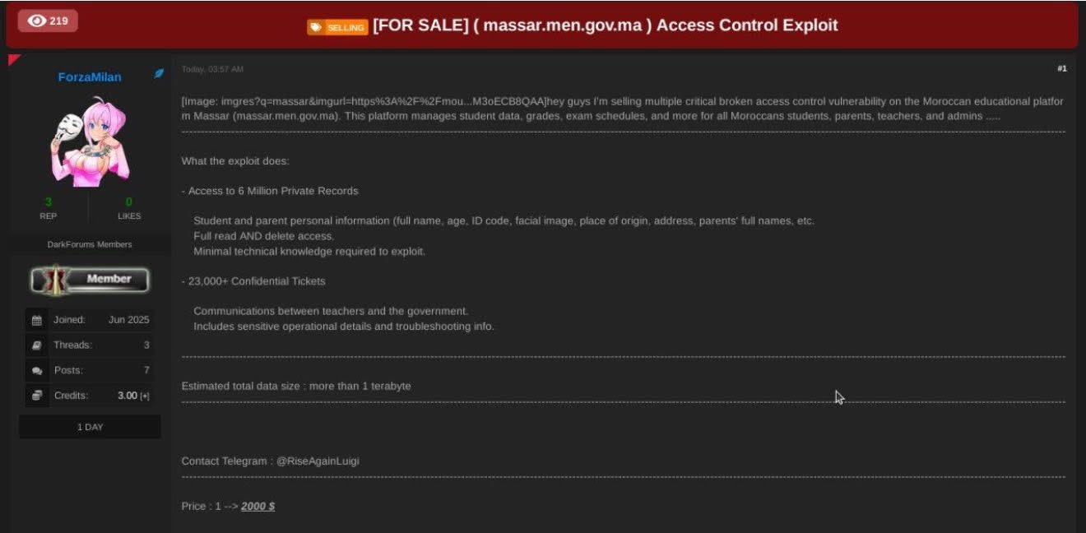Click the Joined calendar icon
Screen dimensions: 1086x533
[36, 320]
